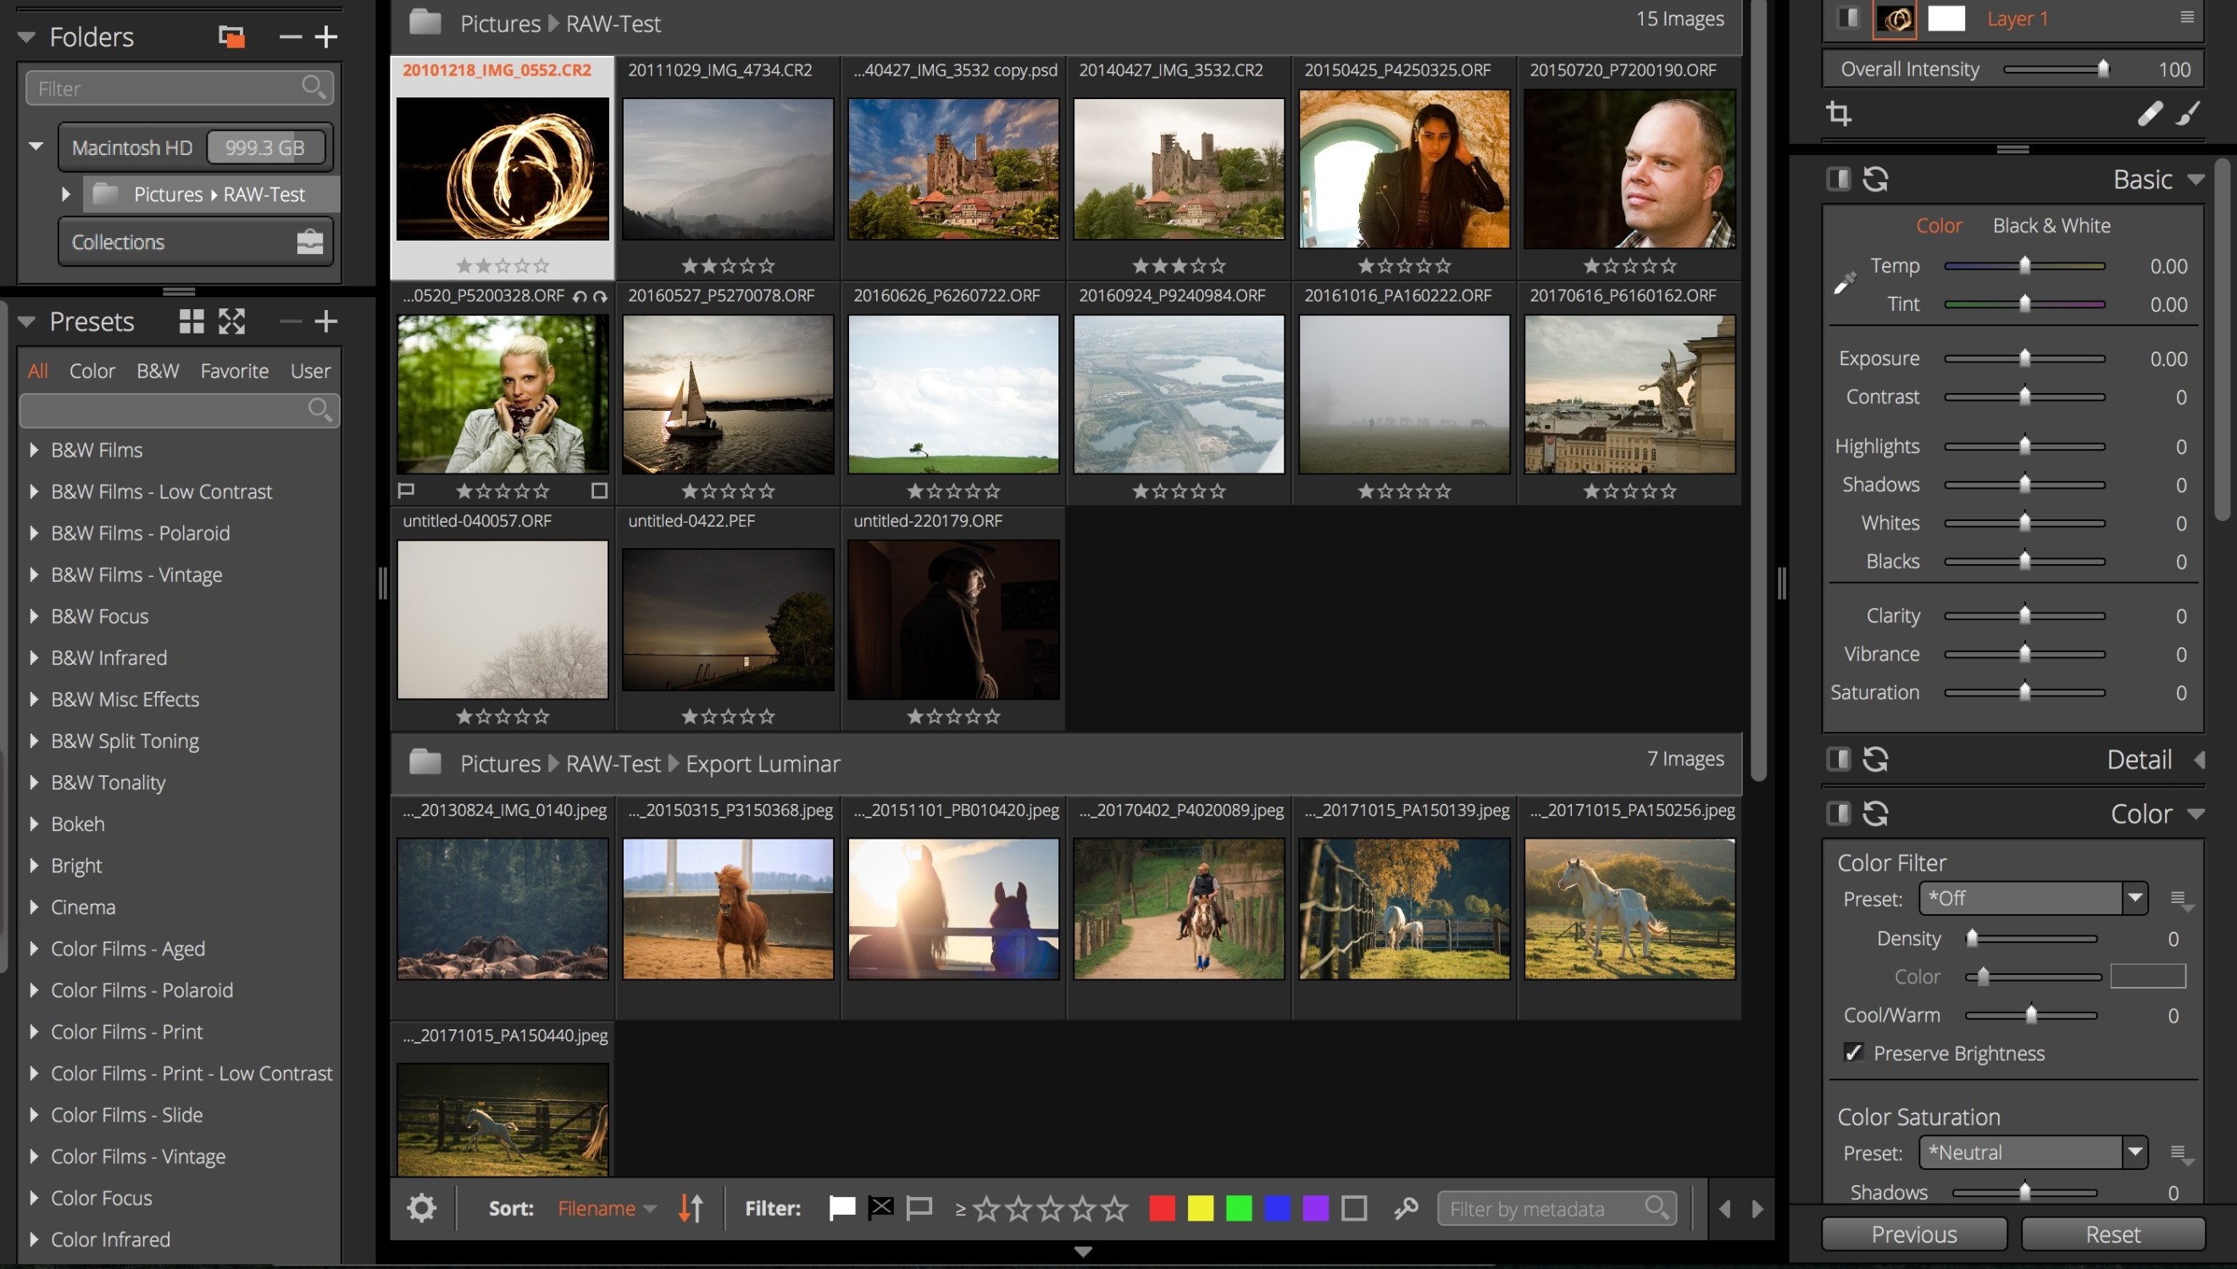
Task: Click Export Luminar in the breadcrumb
Action: click(762, 763)
